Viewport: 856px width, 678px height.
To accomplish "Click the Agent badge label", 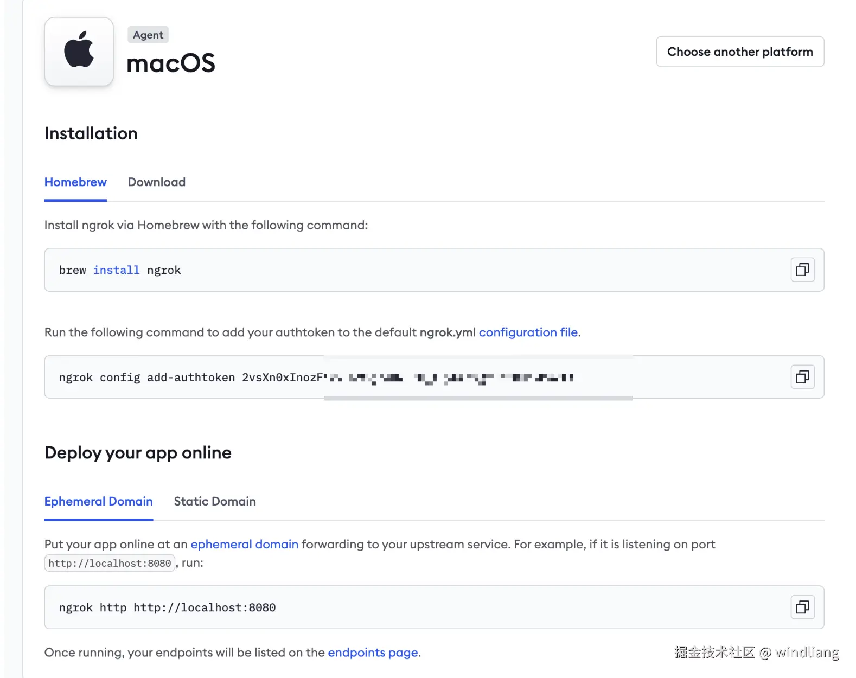I will 148,35.
